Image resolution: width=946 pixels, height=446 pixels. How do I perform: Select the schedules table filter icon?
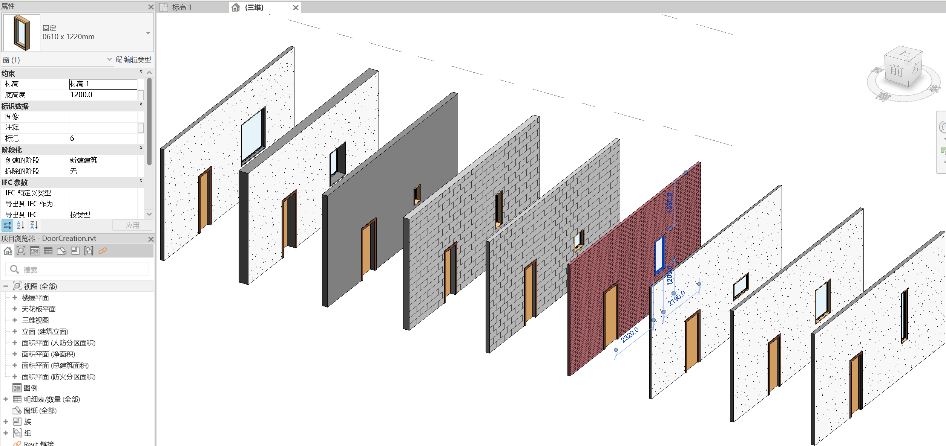(x=48, y=251)
